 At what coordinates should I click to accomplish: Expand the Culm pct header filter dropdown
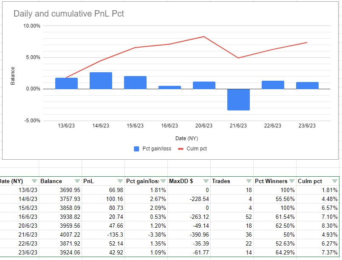pos(334,181)
